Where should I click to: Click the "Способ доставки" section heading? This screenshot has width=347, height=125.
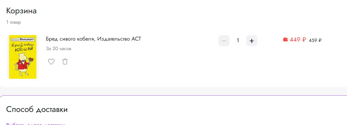point(37,109)
